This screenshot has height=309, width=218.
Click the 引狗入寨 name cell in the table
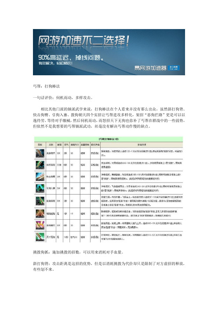[x=51, y=188]
